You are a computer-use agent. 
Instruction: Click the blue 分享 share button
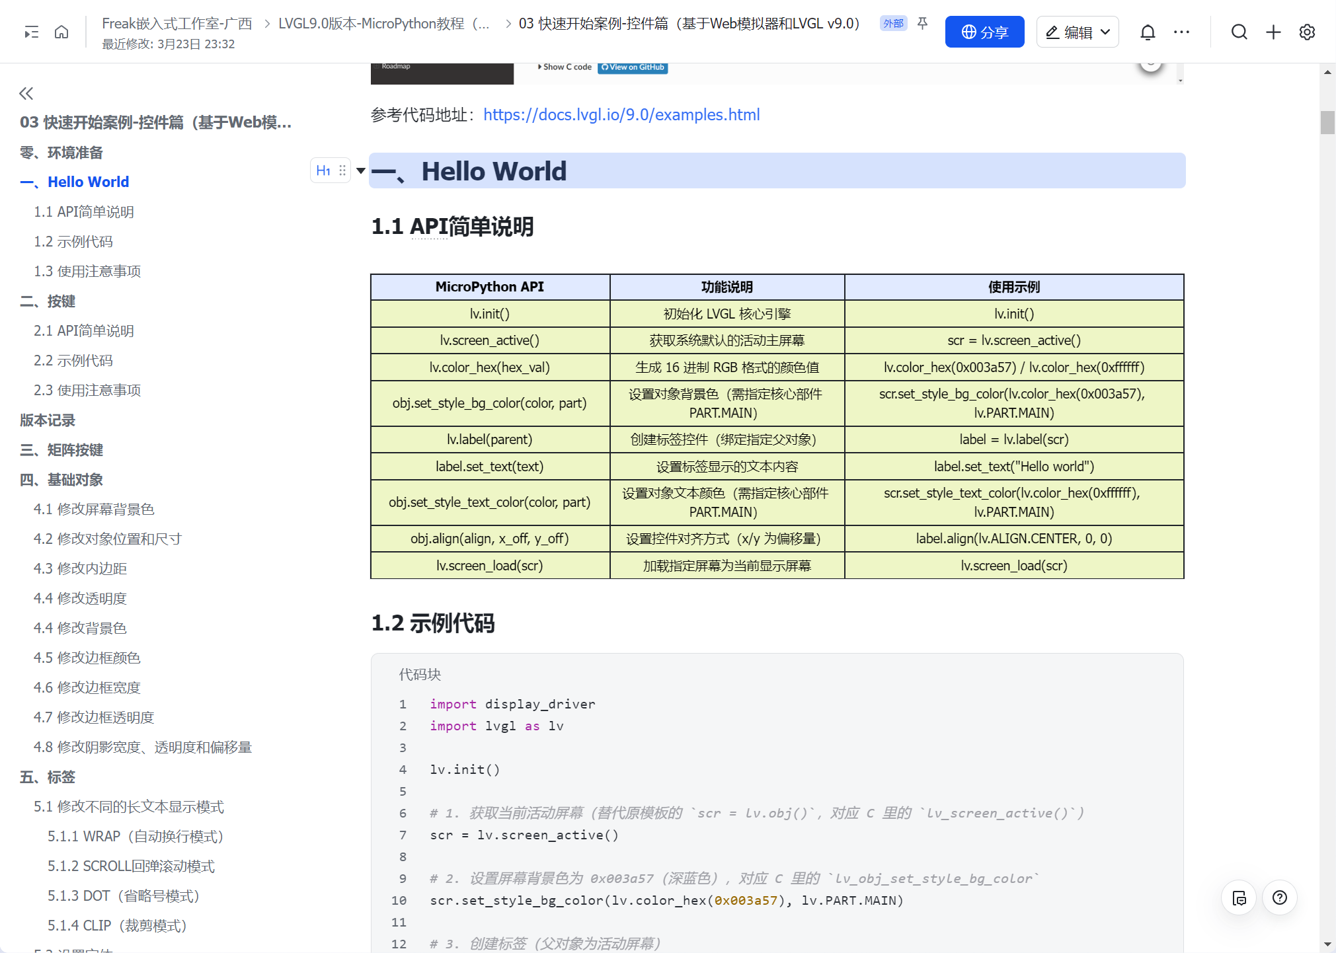click(x=984, y=32)
